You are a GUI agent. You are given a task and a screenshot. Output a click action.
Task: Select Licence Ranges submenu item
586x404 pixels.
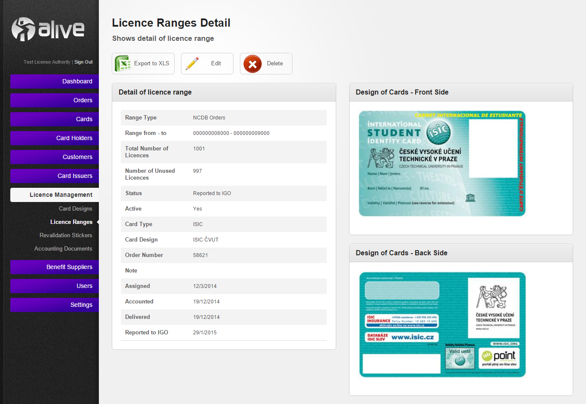[71, 222]
